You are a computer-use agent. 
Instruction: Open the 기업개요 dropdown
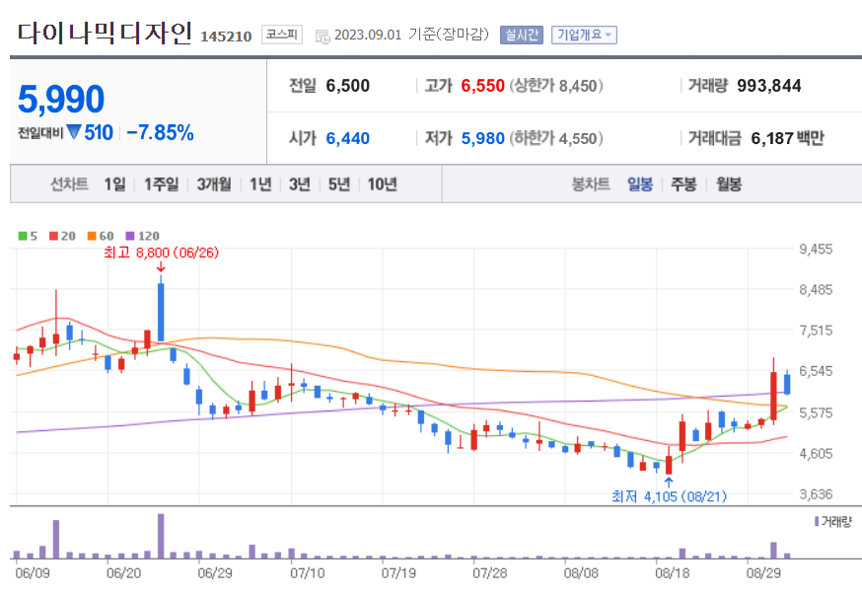pos(584,35)
